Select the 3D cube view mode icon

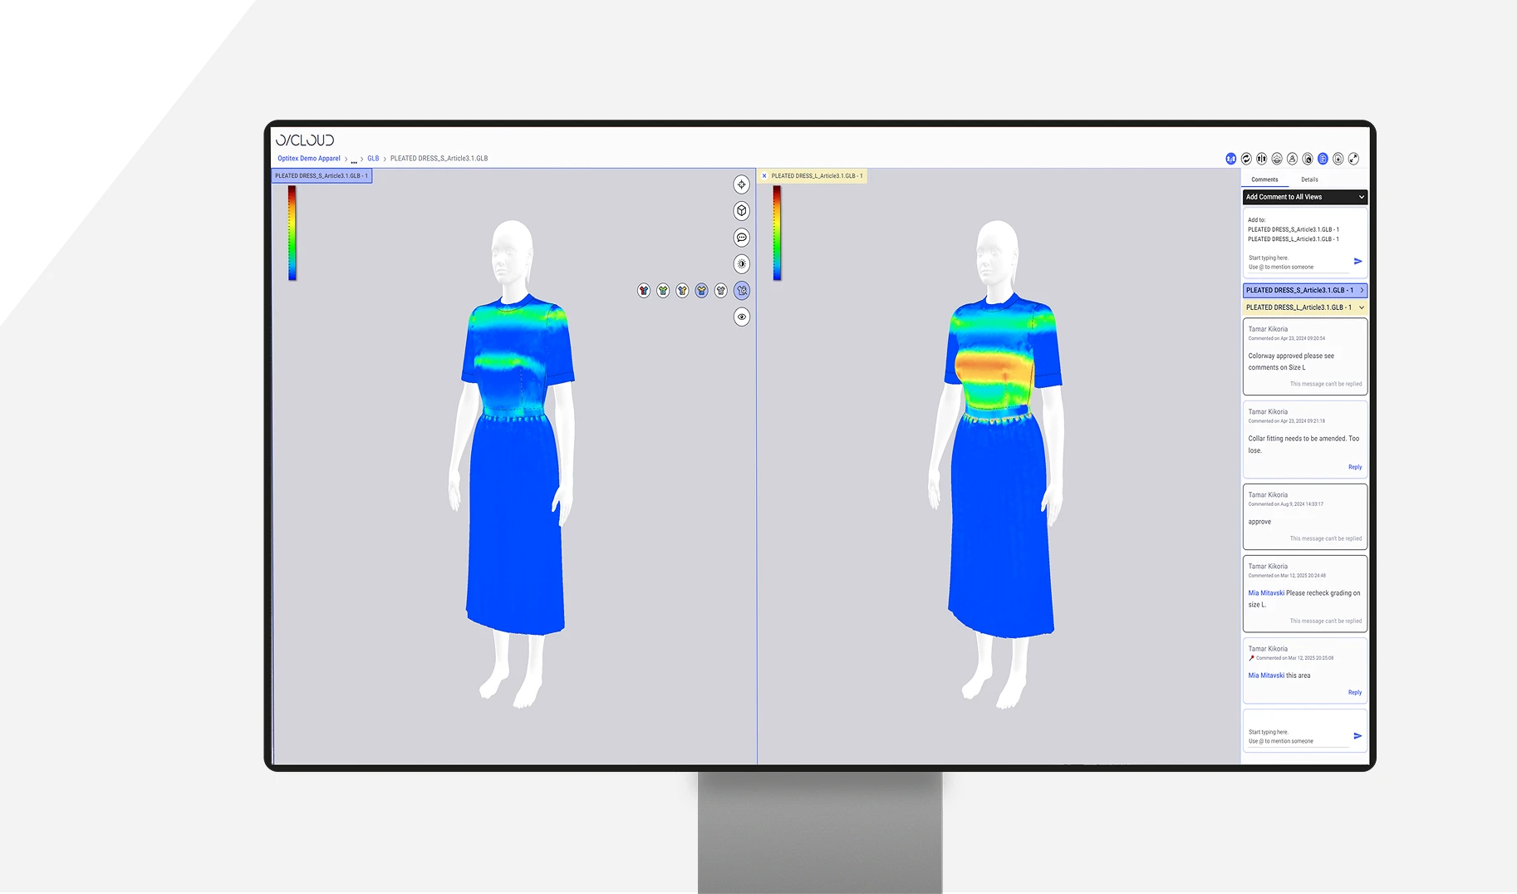[742, 210]
